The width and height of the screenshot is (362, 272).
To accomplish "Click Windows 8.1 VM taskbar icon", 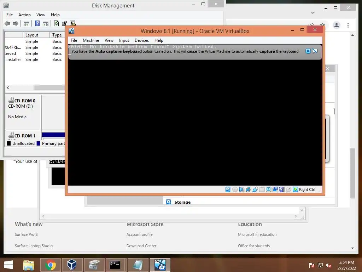I will [160, 265].
